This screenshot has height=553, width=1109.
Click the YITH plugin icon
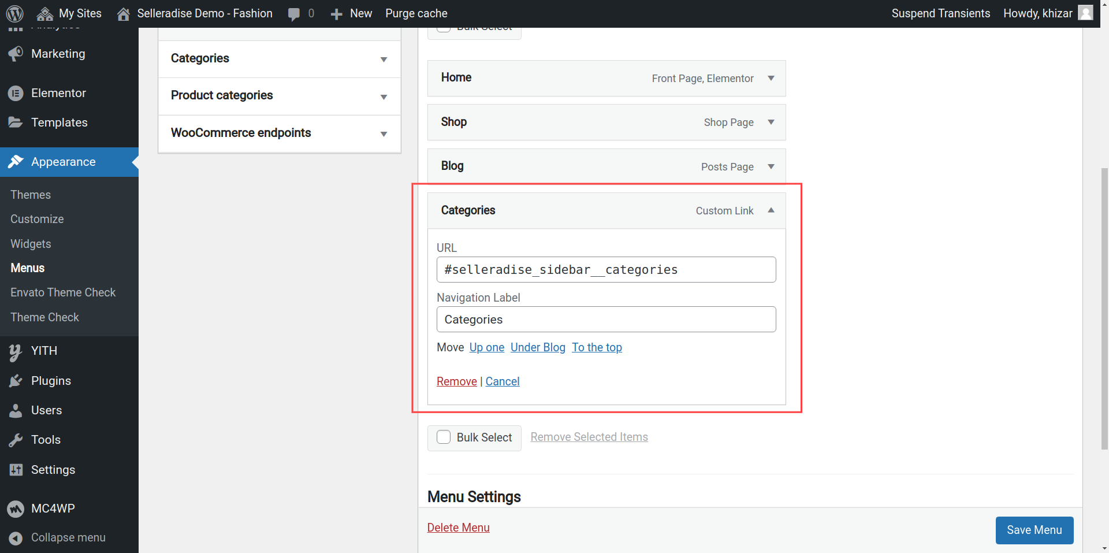16,351
